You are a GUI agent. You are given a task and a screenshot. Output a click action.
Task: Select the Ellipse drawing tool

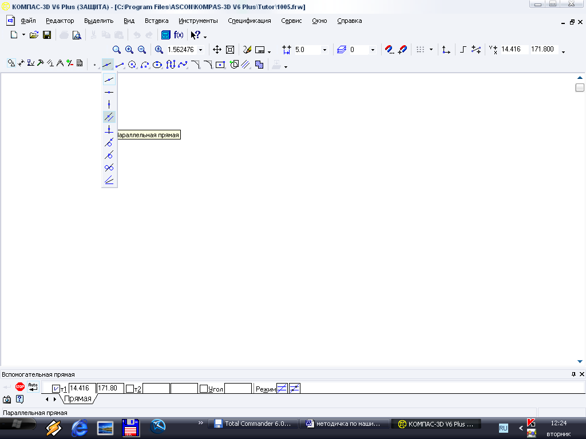[x=157, y=65]
